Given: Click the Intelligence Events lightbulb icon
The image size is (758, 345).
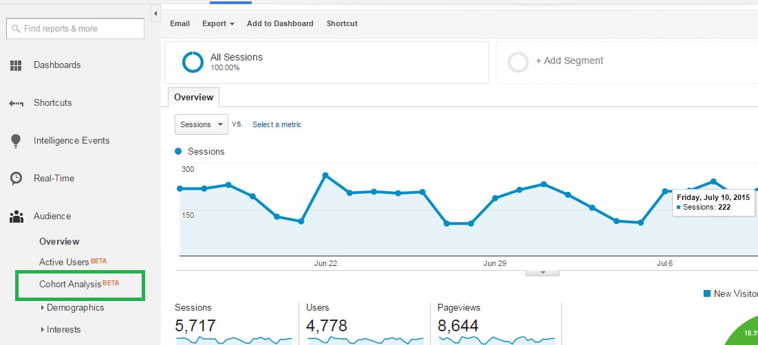Looking at the screenshot, I should point(16,141).
